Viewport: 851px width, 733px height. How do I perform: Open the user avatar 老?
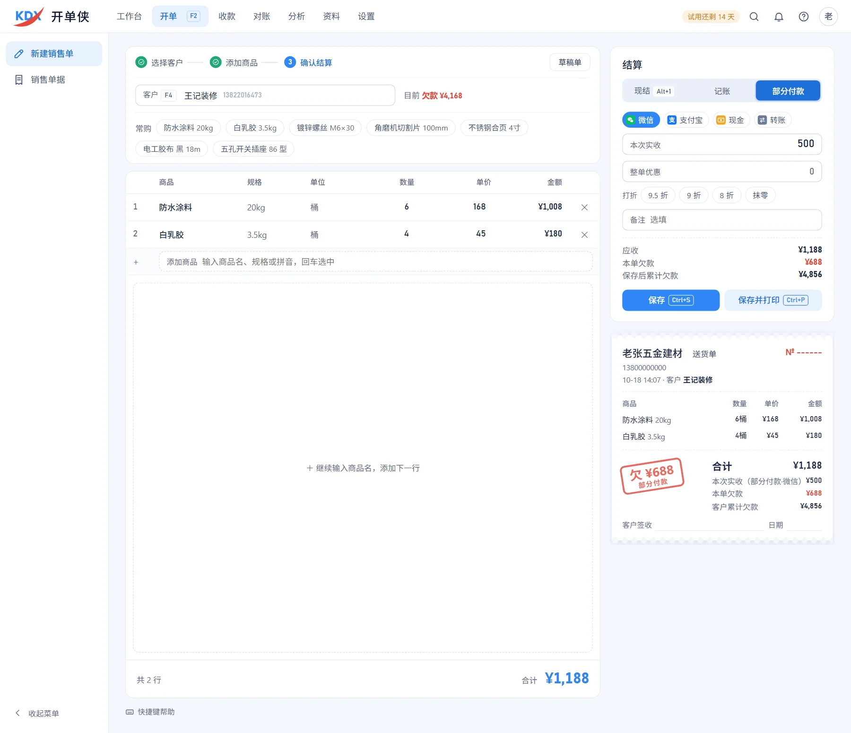coord(828,17)
